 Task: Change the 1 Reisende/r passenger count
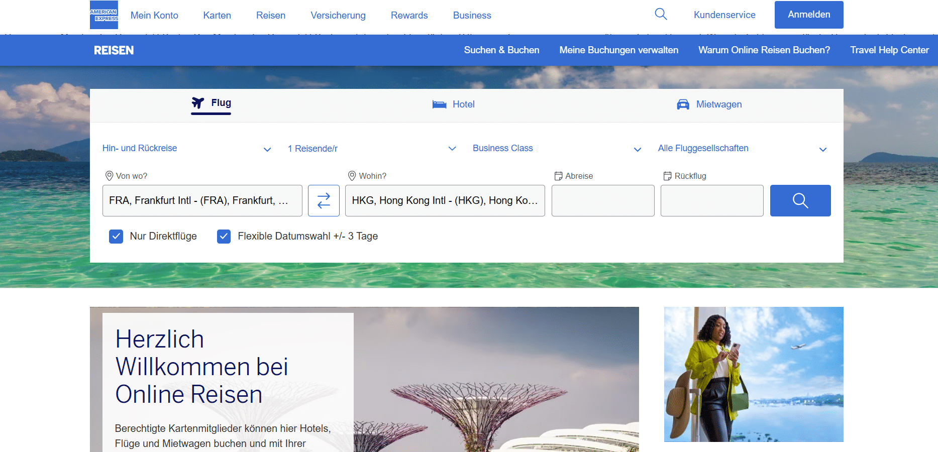(312, 149)
